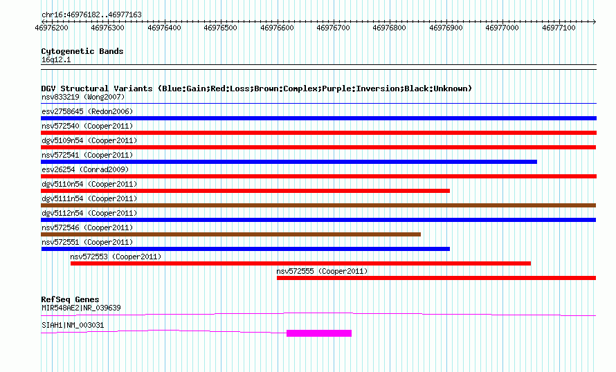Click the chr16:46976182..46977163 region label

(x=91, y=15)
